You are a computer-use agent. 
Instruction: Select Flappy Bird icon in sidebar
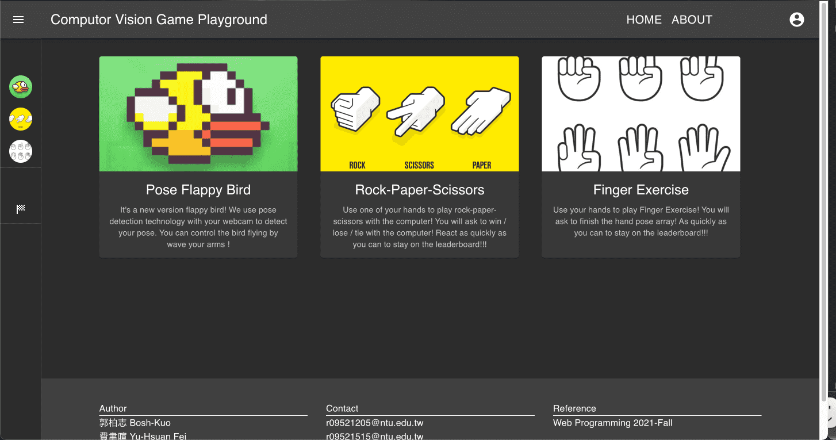(x=21, y=87)
